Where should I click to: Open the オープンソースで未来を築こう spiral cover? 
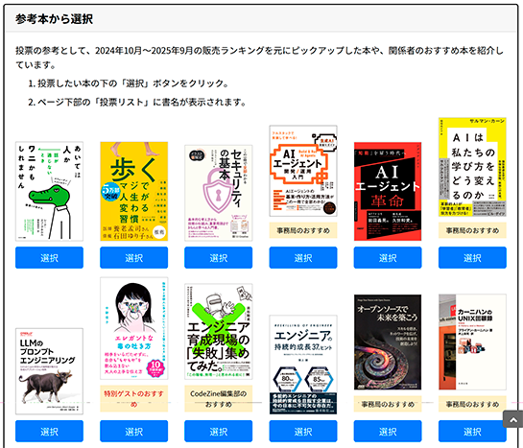tap(388, 342)
